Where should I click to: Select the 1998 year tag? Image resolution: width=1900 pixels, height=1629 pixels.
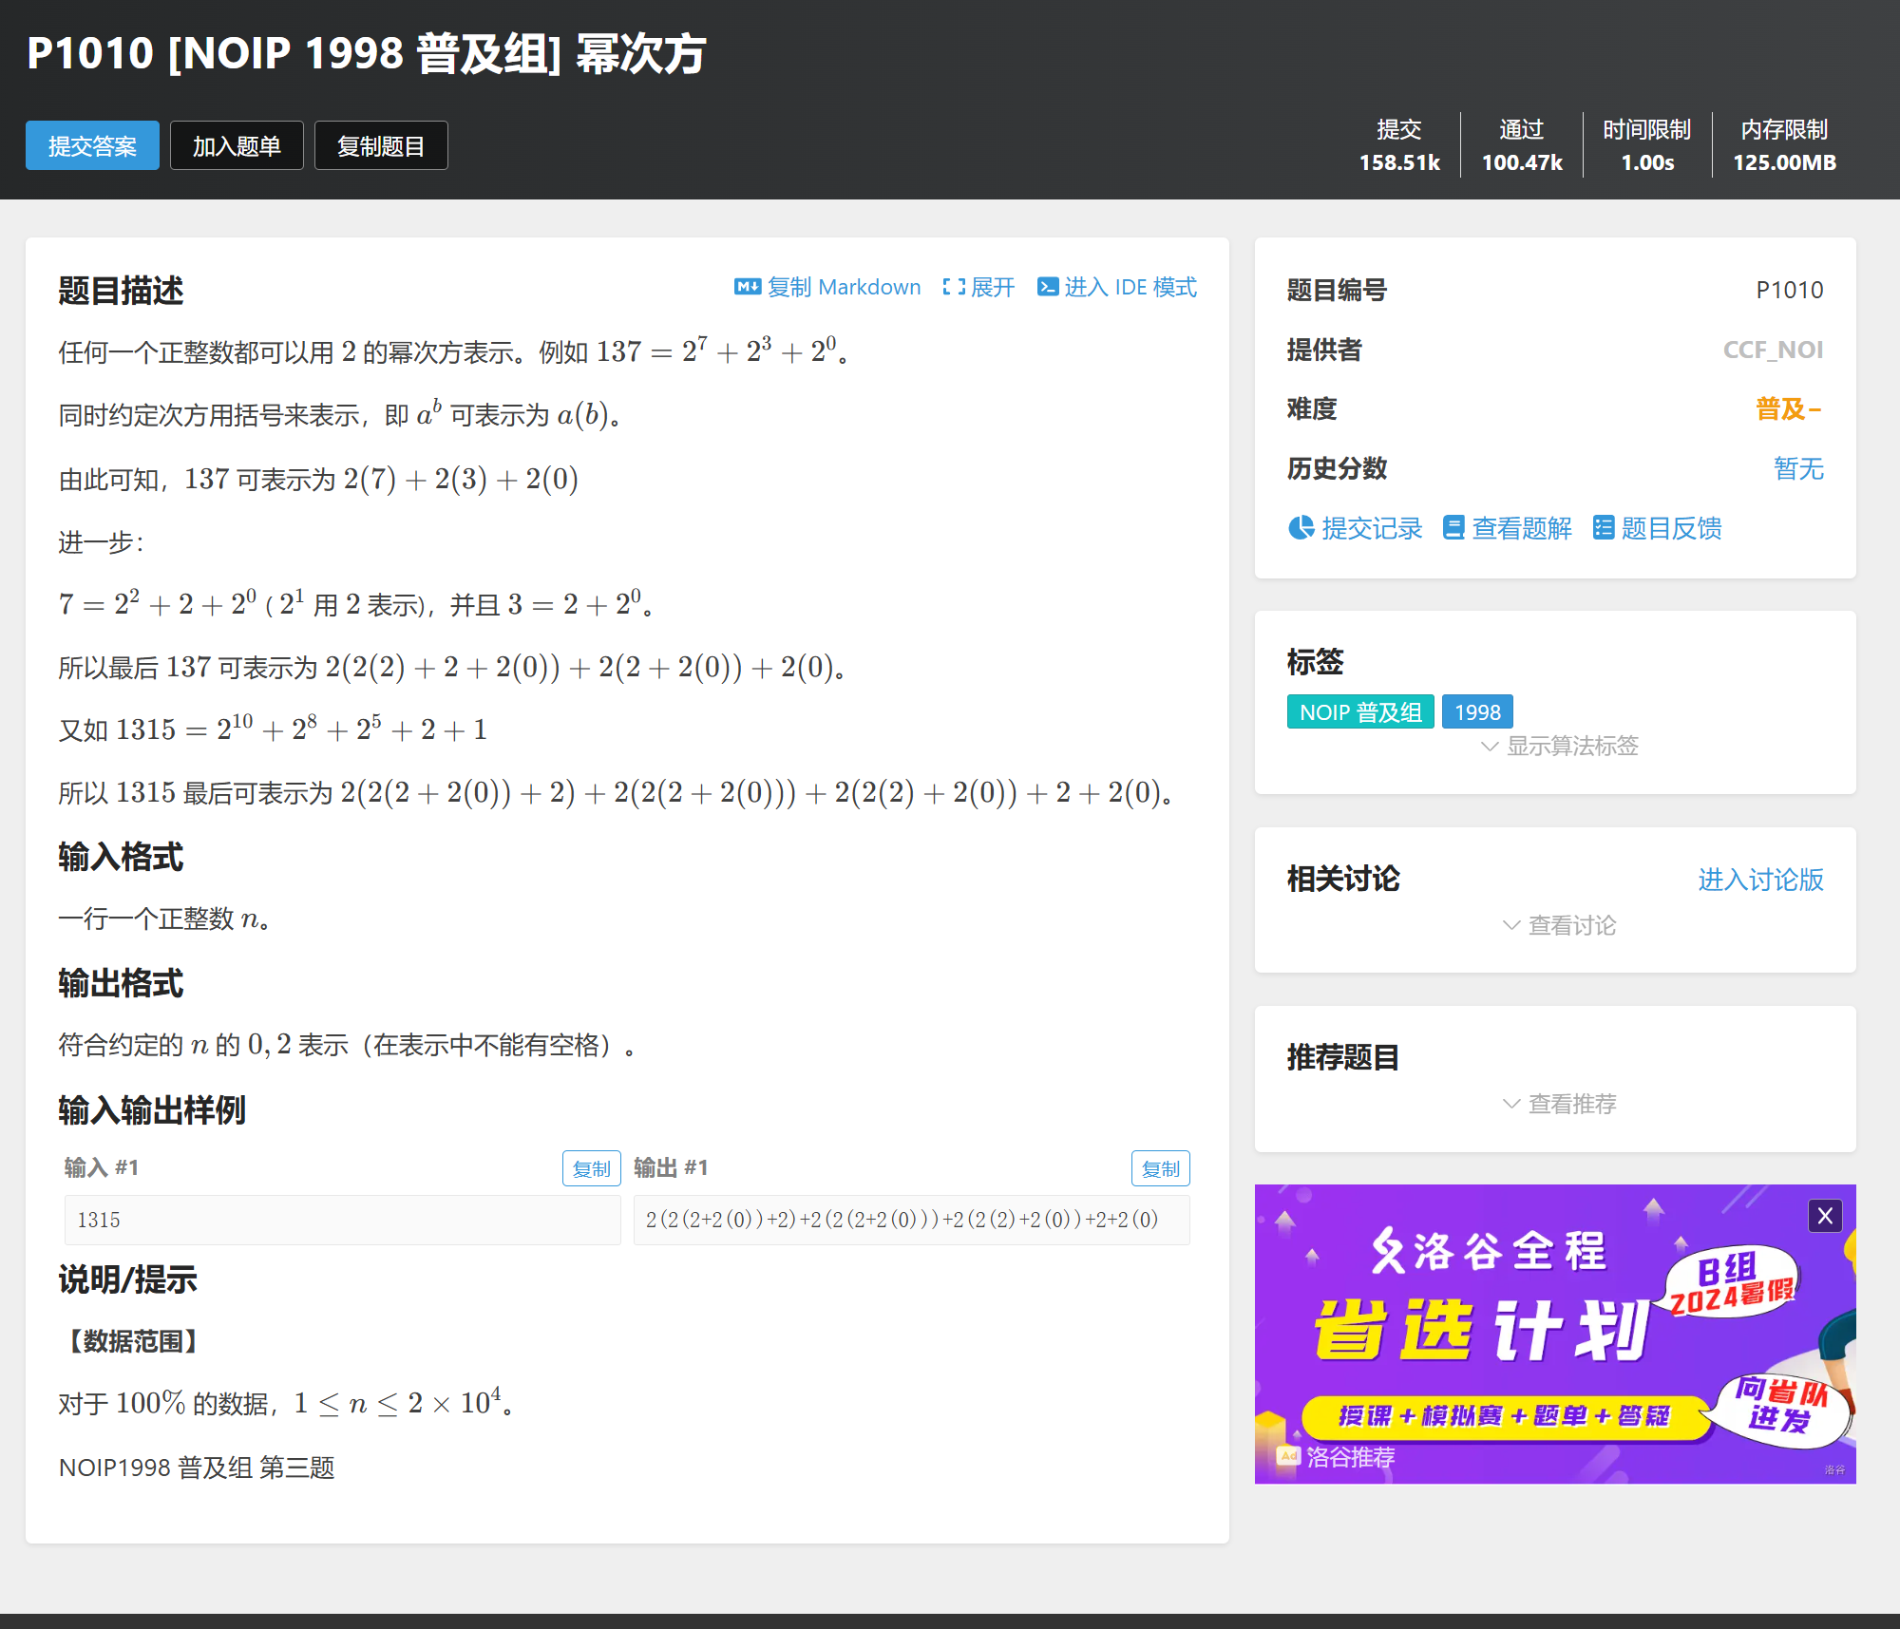[1476, 712]
